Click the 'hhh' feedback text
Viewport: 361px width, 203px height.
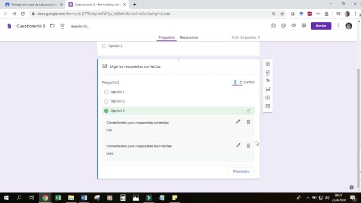109,130
